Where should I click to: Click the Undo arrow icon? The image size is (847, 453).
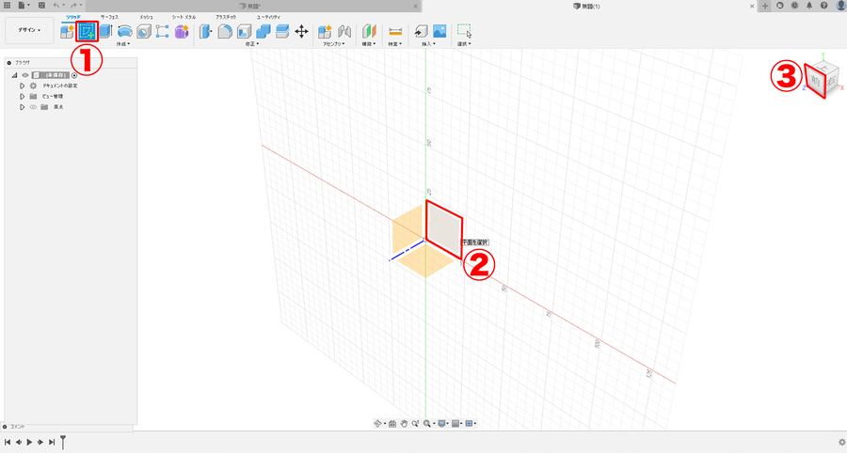[x=56, y=6]
